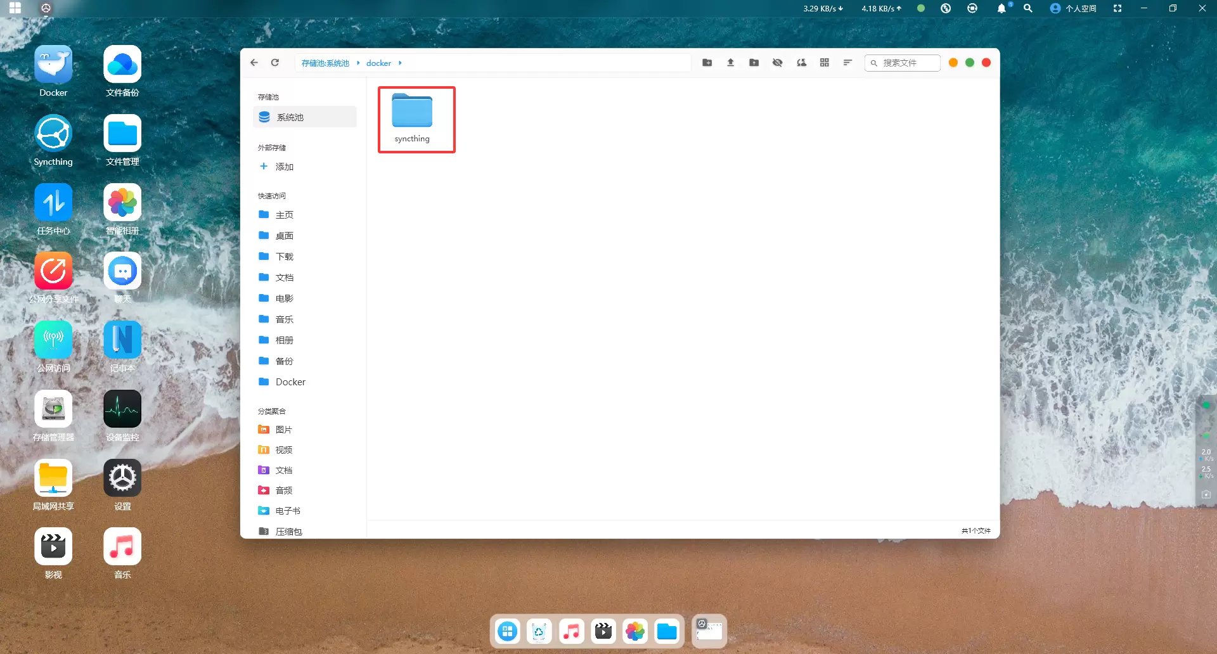The image size is (1217, 654).
Task: Open the Docker desktop app icon
Action: (53, 65)
